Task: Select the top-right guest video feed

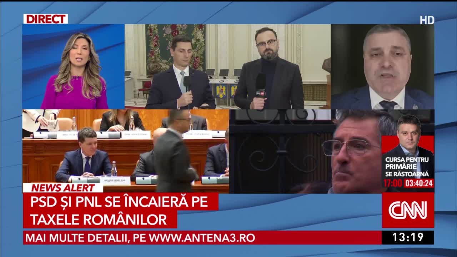Action: coord(382,66)
